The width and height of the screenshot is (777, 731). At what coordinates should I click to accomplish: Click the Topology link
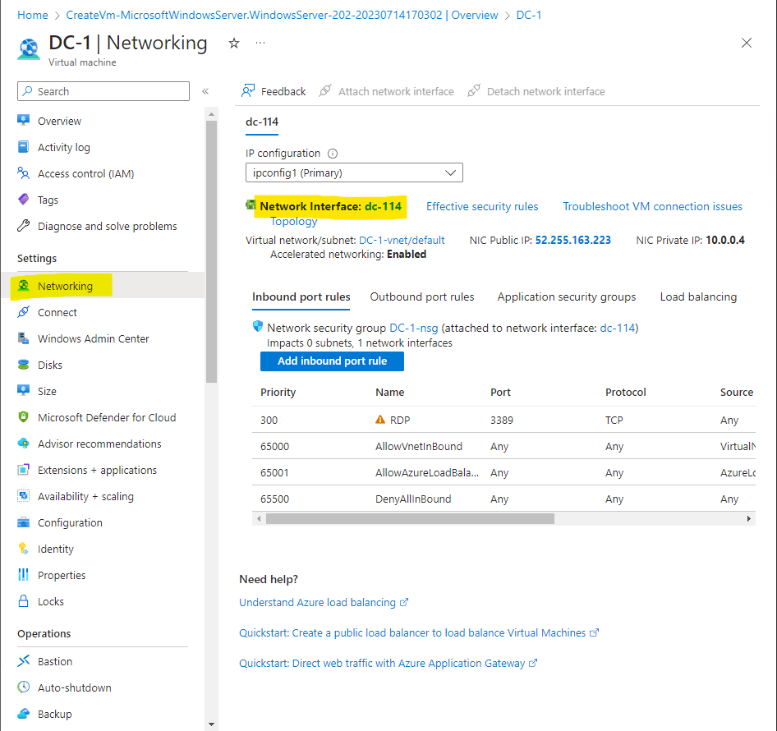click(x=294, y=221)
